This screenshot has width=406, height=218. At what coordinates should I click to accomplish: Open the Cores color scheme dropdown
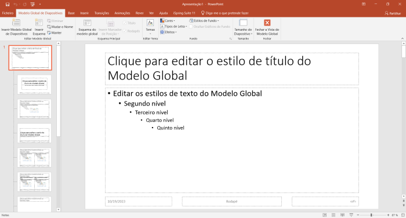168,21
